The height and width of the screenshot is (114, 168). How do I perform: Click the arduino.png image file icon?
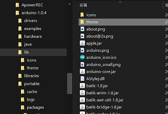(x=82, y=50)
